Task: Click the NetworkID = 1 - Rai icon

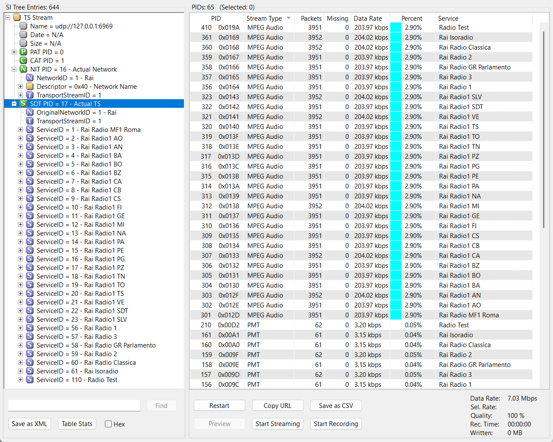Action: [x=30, y=78]
